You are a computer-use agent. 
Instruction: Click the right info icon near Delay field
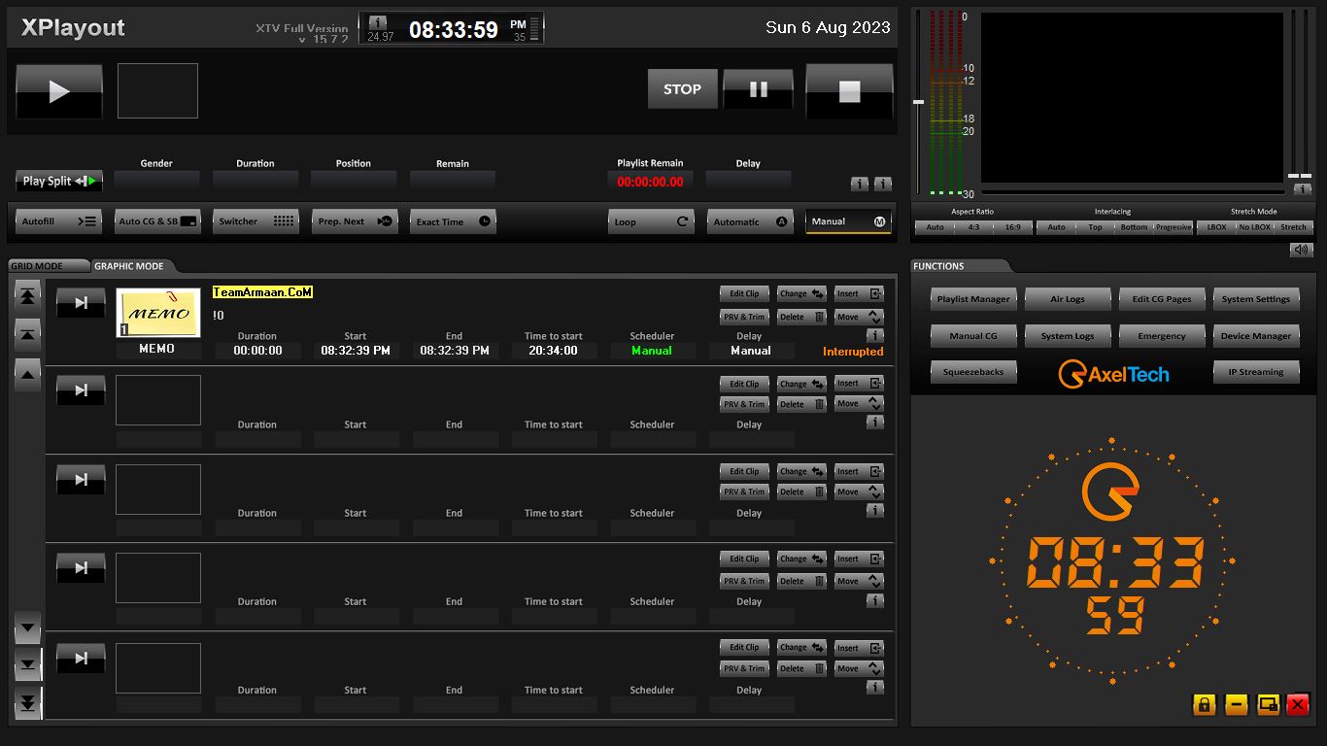tap(882, 184)
